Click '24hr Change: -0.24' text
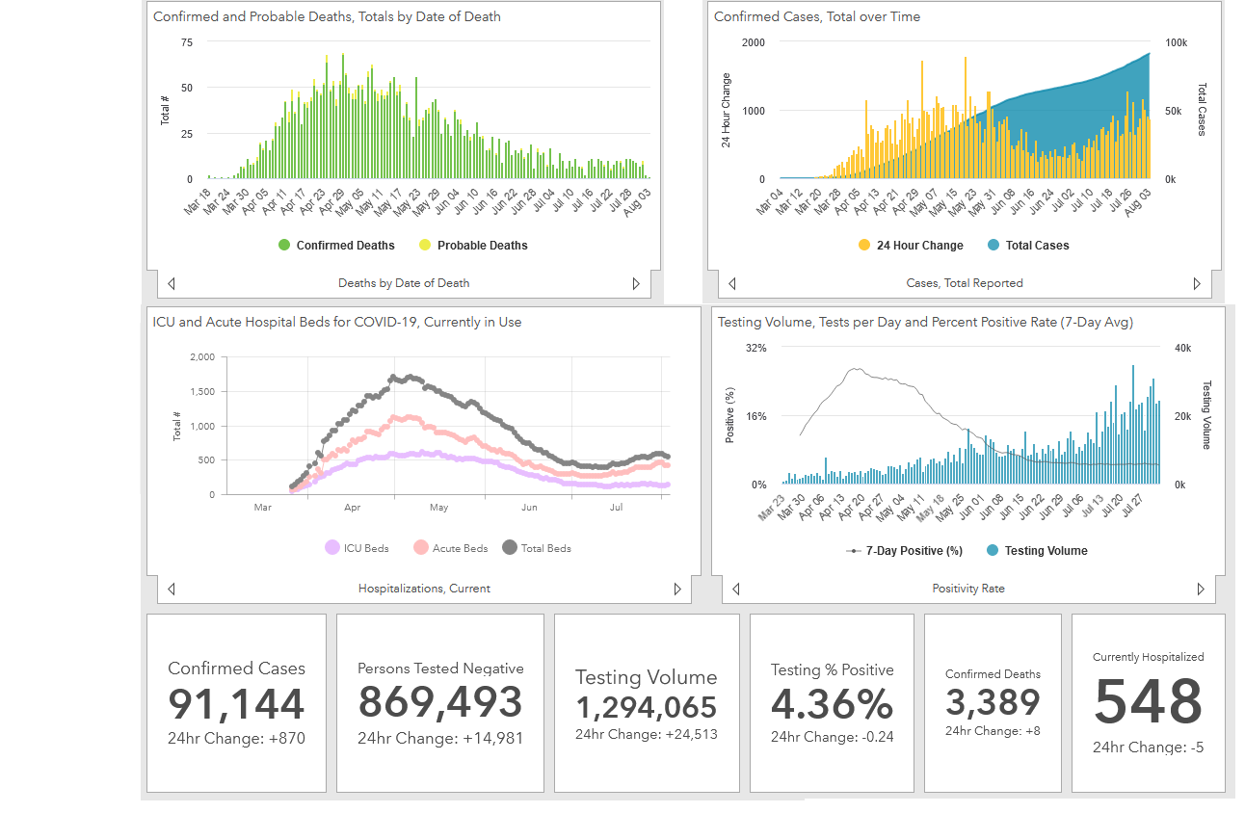Screen dimensions: 1245x813 click(x=832, y=738)
